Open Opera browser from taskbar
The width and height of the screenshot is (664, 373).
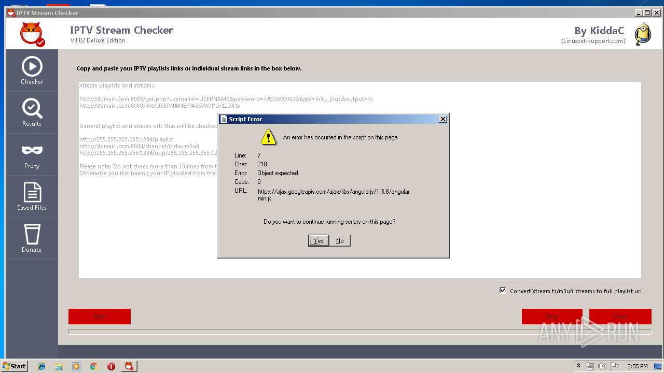[x=111, y=366]
